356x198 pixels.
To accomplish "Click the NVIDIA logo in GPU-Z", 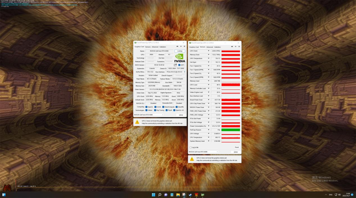I will tap(180, 58).
